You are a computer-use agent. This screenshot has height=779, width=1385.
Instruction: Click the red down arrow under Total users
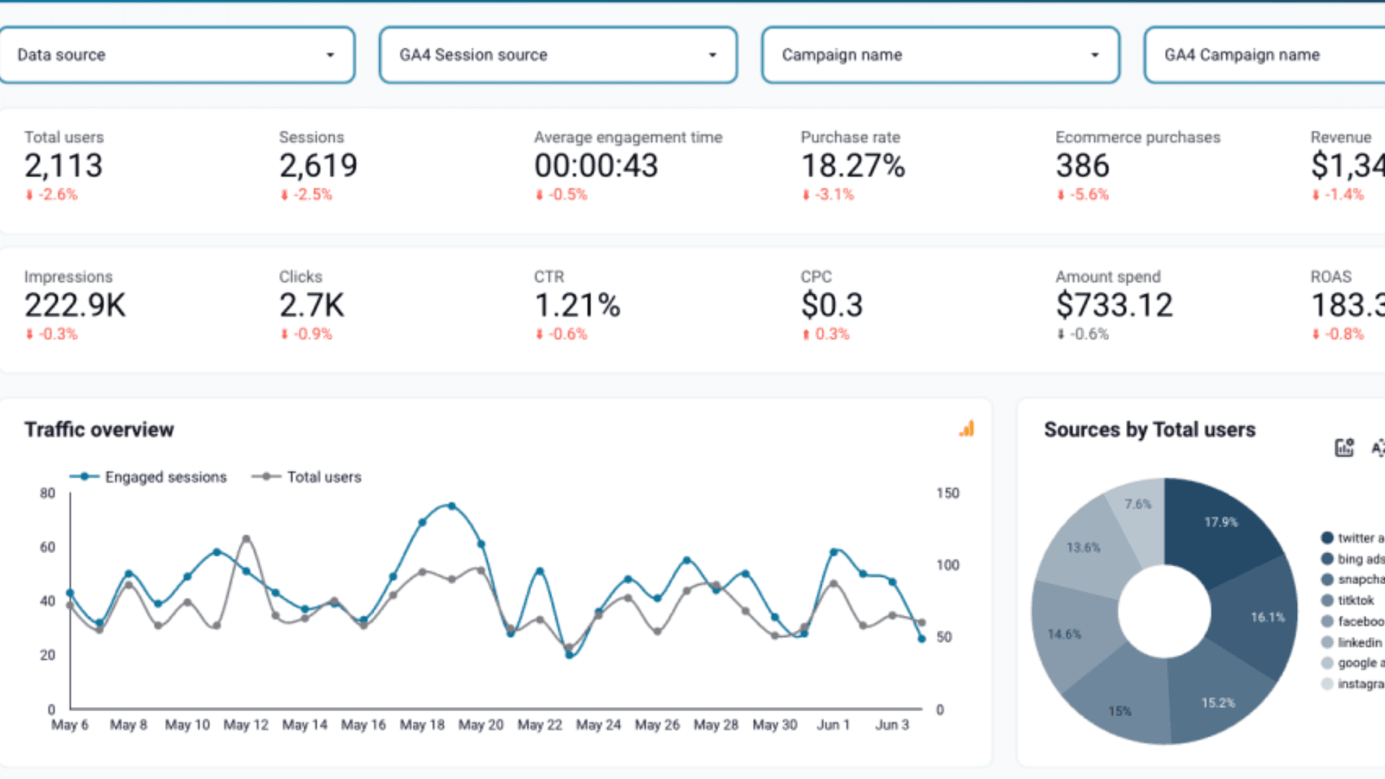click(x=30, y=195)
